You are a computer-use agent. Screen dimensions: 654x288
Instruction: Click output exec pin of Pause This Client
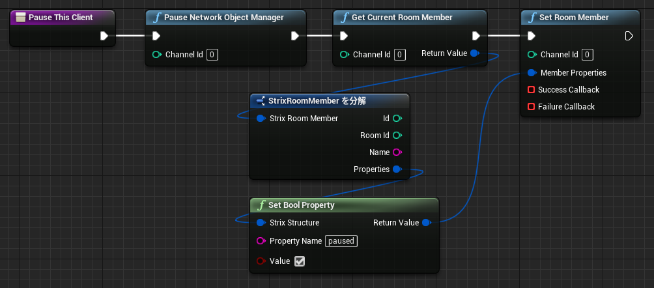pos(104,36)
